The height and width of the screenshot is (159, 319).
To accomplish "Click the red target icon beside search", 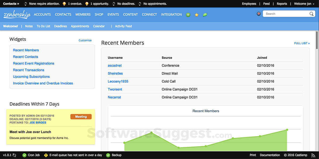I will click(259, 14).
